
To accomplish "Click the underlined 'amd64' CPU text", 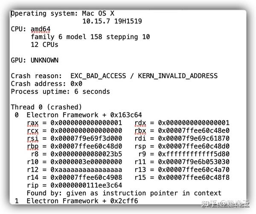I will pos(41,29).
